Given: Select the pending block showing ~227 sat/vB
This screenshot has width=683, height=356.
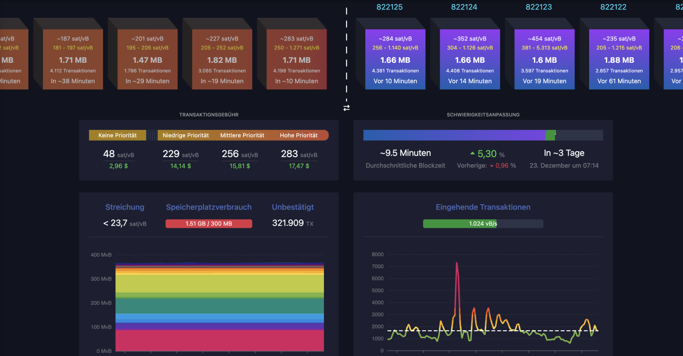Looking at the screenshot, I should pyautogui.click(x=222, y=59).
